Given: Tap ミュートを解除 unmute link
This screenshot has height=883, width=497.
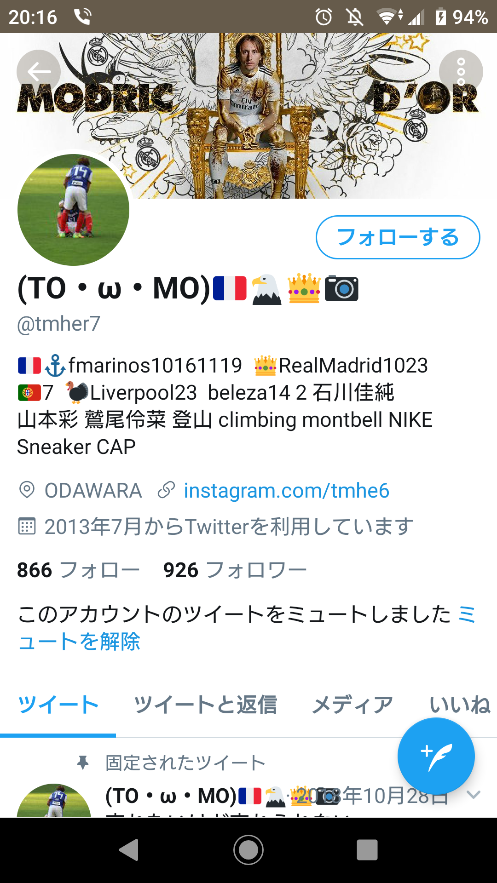Looking at the screenshot, I should tap(246, 628).
